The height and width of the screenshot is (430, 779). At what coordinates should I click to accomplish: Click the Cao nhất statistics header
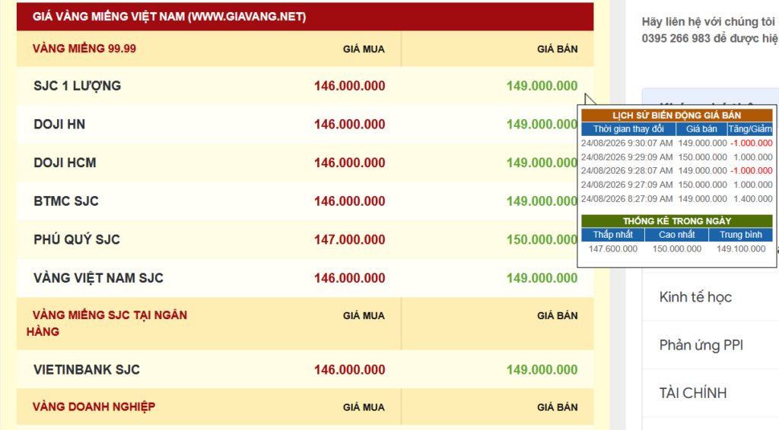(676, 235)
